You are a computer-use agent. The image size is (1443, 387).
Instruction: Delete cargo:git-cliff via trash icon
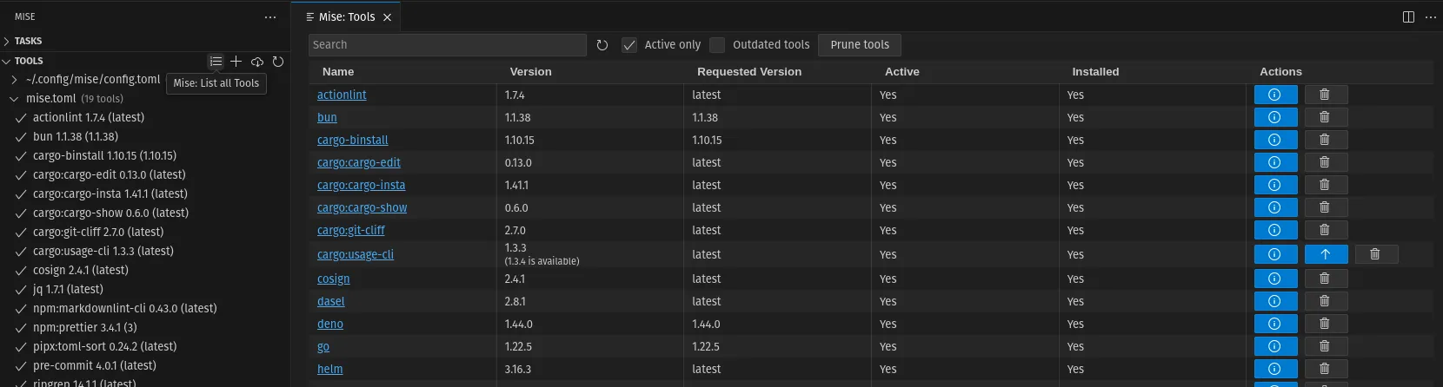coord(1326,230)
